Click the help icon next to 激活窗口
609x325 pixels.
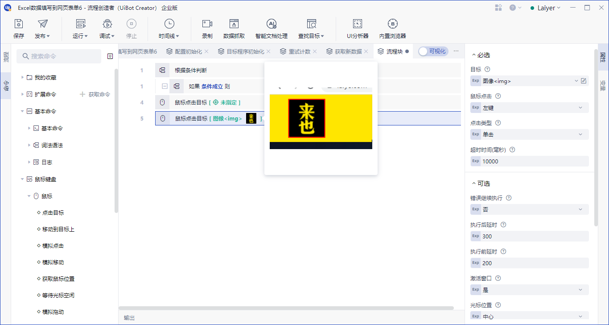point(498,278)
